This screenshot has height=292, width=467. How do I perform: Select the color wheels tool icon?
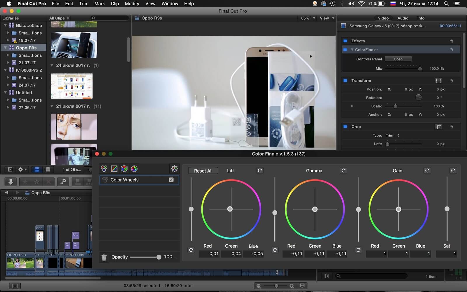104,169
